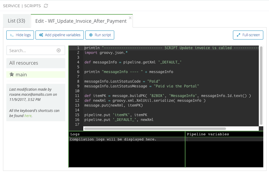Click the expand arrows icon on Full-screen button
Viewport: 269px width, 173px height.
[x=239, y=35]
